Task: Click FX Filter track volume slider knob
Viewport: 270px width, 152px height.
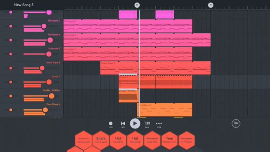Action: tap(51, 96)
